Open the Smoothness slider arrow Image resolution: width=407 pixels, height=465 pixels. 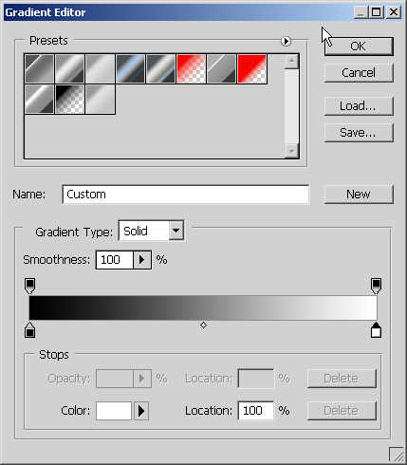[x=142, y=260]
